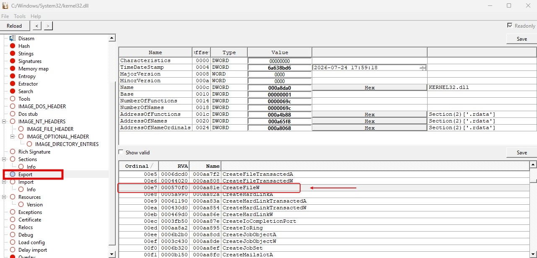
Task: Click the Entropy red circle icon
Action: (13, 76)
